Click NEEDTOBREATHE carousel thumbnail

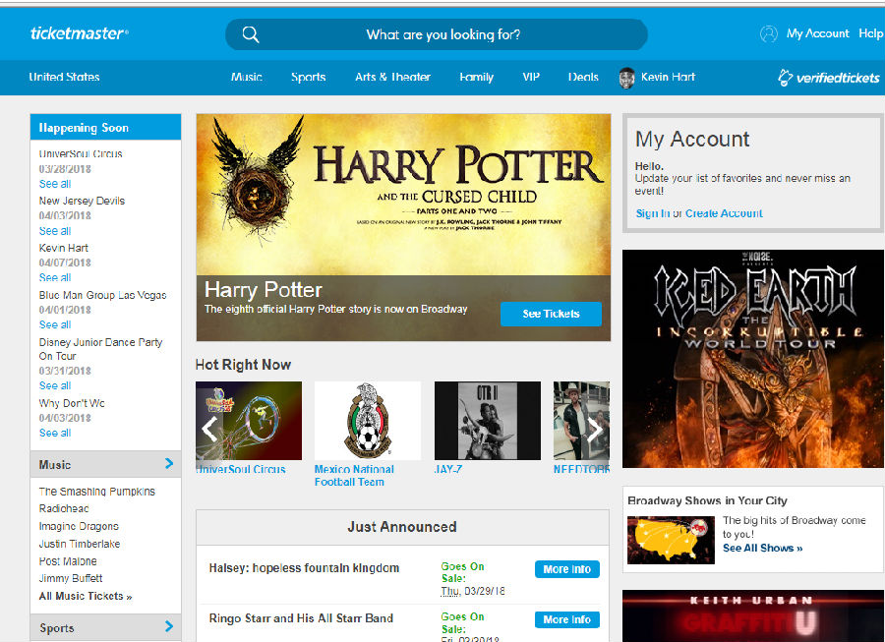click(x=581, y=421)
